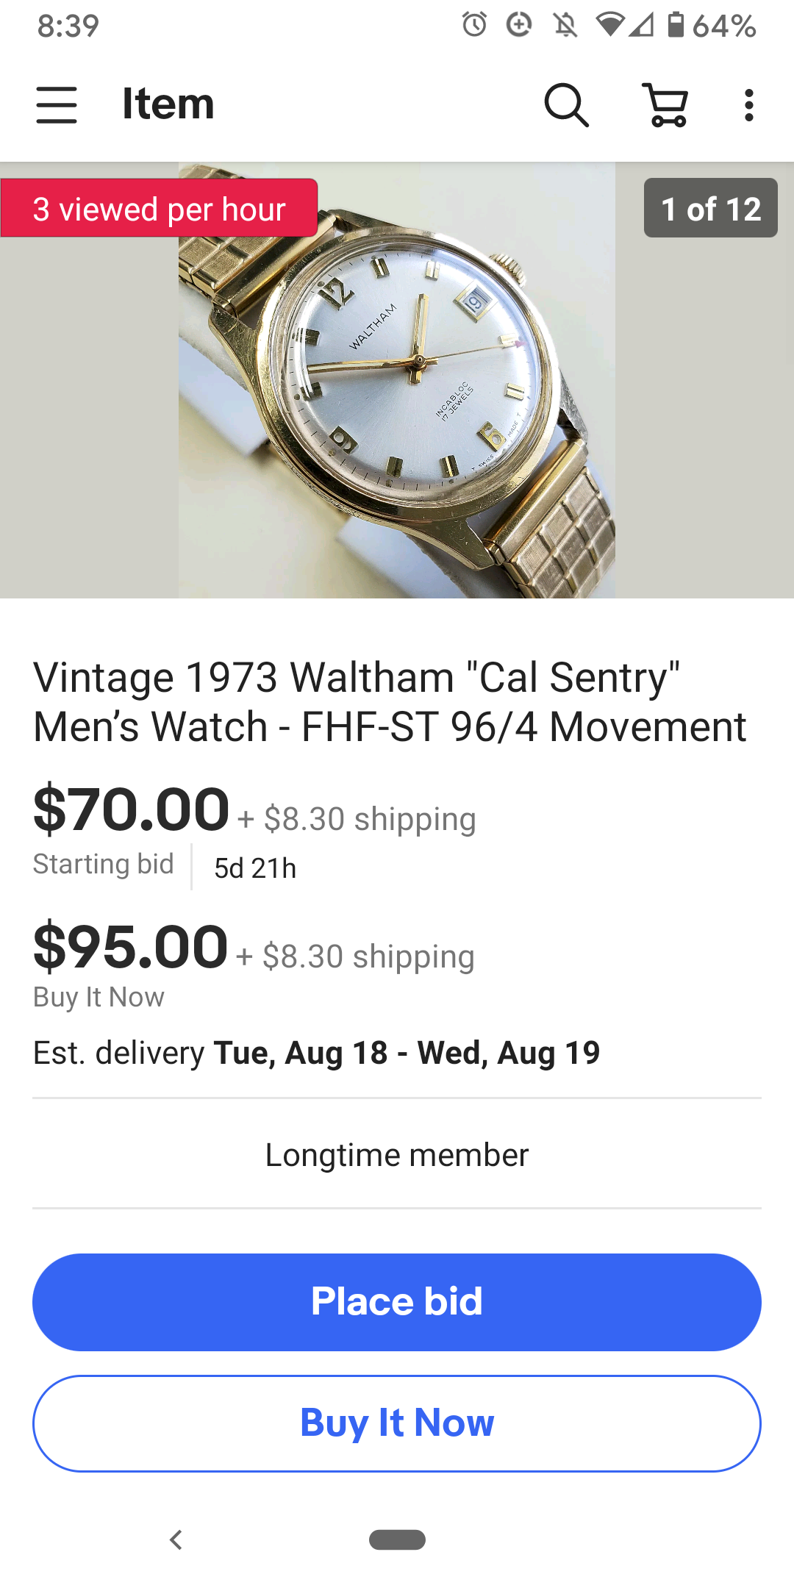794x1588 pixels.
Task: Open the hamburger navigation menu
Action: click(x=57, y=104)
